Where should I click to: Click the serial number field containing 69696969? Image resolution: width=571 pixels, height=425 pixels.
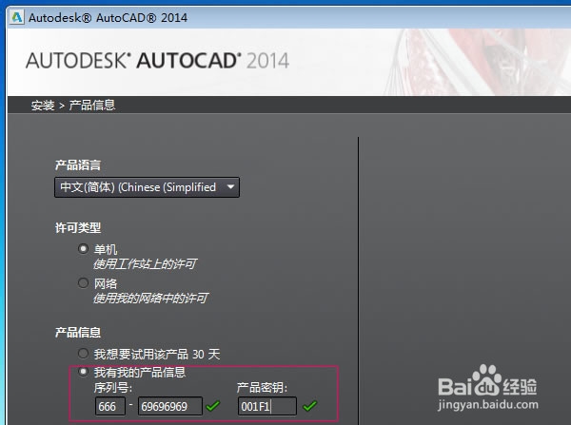point(170,406)
